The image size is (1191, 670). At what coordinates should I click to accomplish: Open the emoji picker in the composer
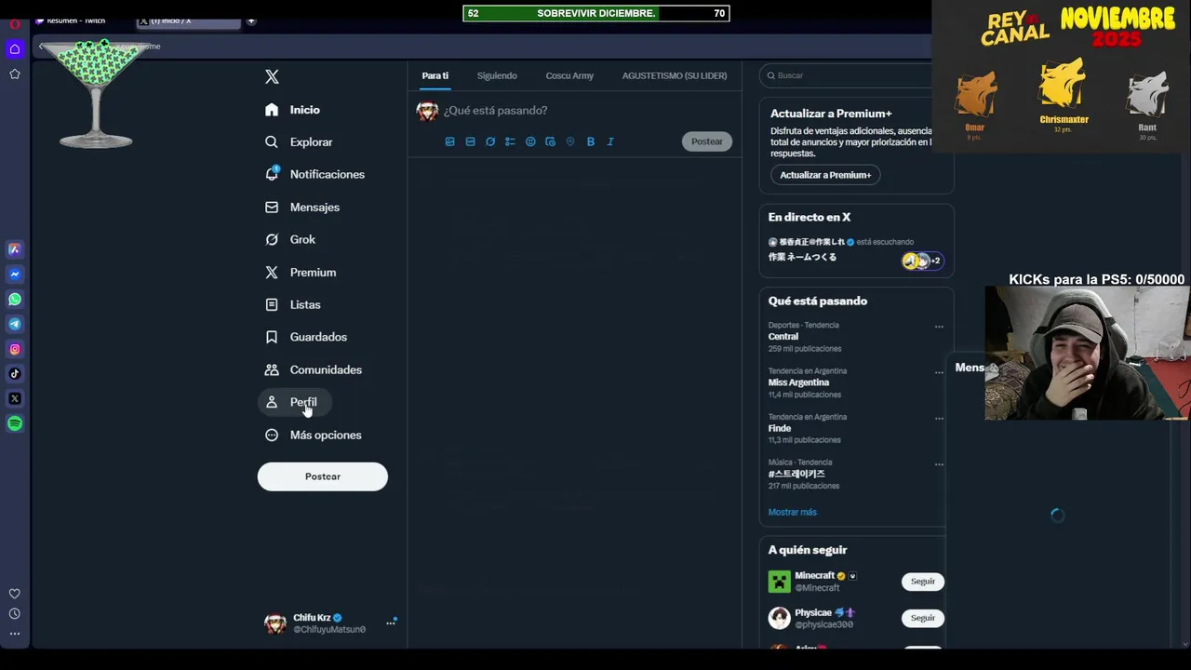click(530, 141)
